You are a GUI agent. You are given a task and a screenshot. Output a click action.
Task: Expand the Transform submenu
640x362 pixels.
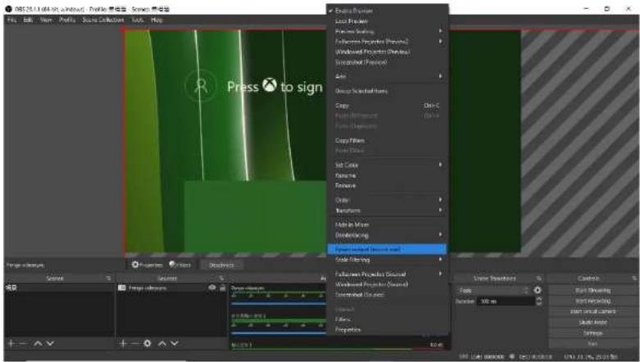[x=387, y=210]
